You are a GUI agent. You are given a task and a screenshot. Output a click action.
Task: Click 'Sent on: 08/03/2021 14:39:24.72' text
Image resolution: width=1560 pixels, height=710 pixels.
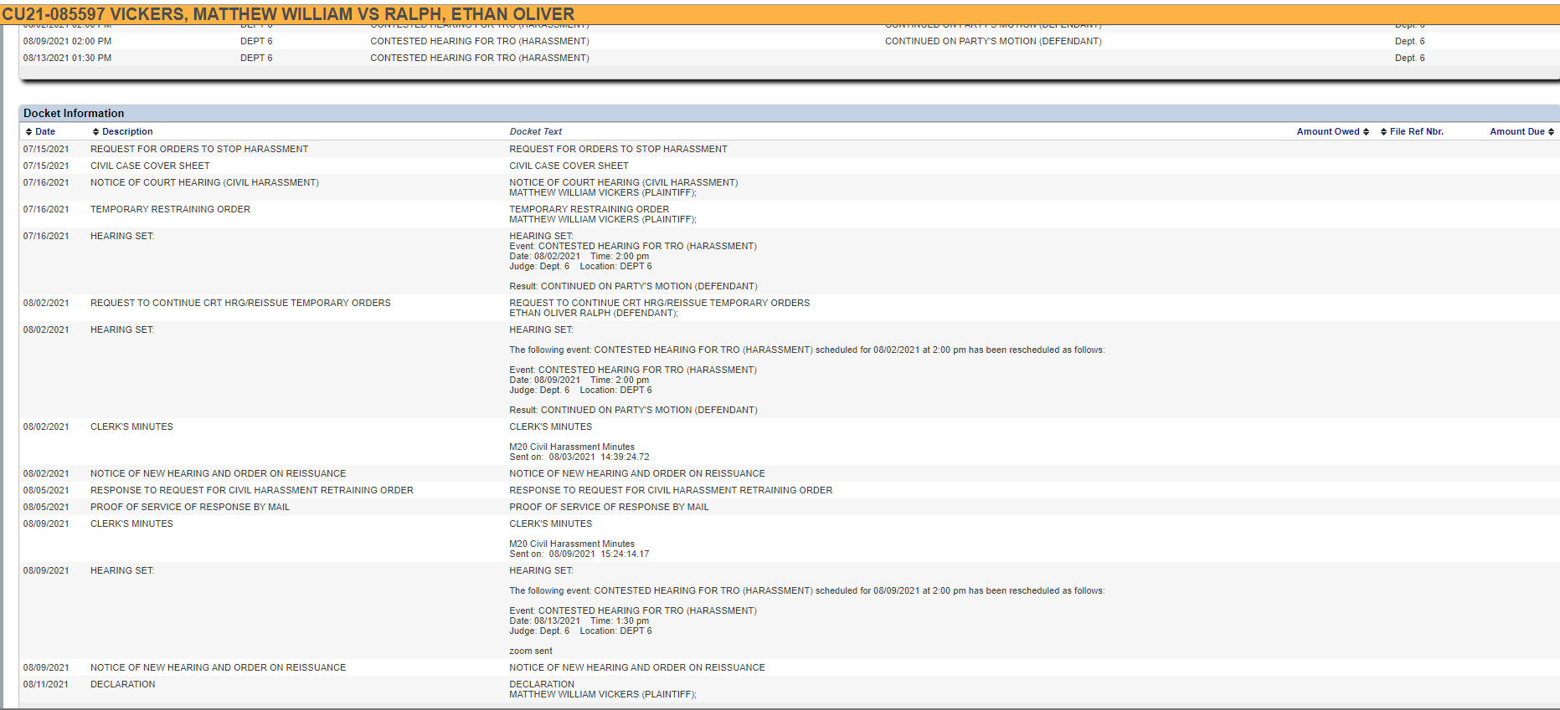[x=579, y=457]
